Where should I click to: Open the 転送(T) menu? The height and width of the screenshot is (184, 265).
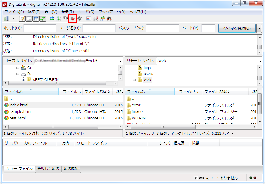tap(68, 12)
